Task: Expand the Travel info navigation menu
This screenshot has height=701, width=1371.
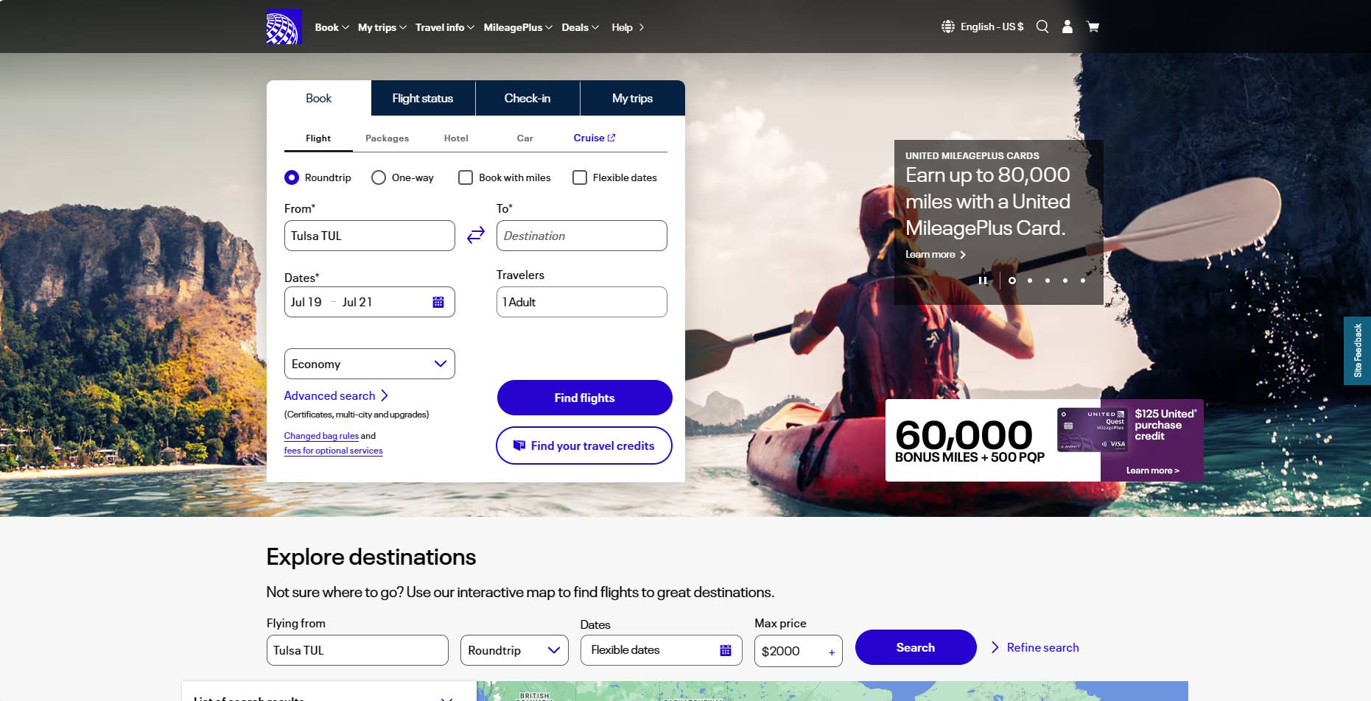Action: 445,27
